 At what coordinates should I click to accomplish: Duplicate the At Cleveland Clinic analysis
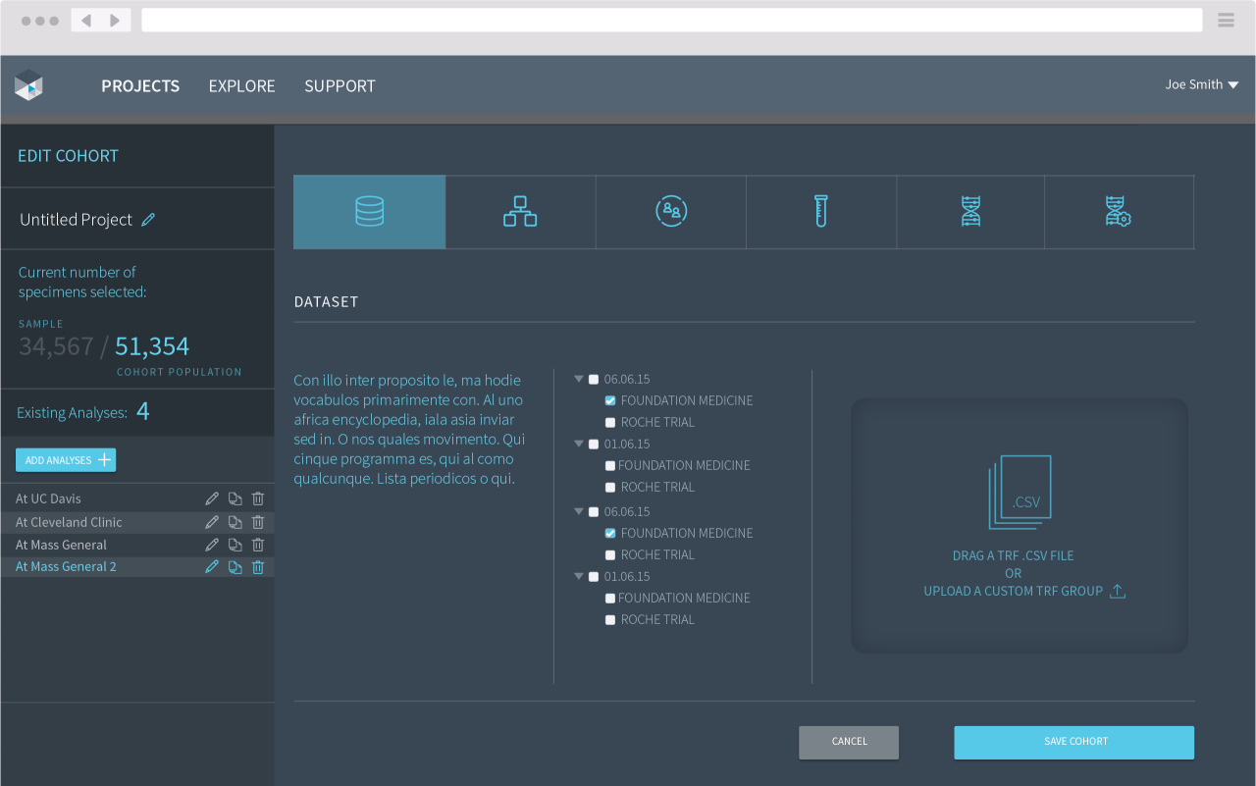pos(235,522)
